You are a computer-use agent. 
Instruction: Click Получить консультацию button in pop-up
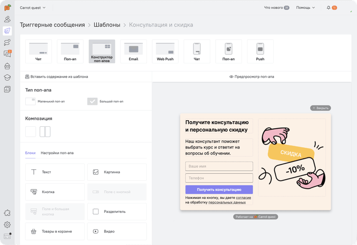pyautogui.click(x=219, y=190)
